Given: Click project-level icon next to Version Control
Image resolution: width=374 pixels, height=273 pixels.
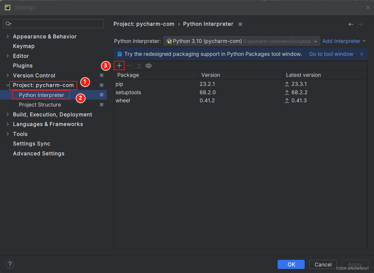Looking at the screenshot, I should [x=101, y=76].
